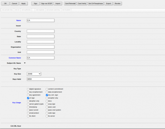Screen dimensions: 165x129
Task: Enable digital signature key usage
Action: (x=28, y=89)
